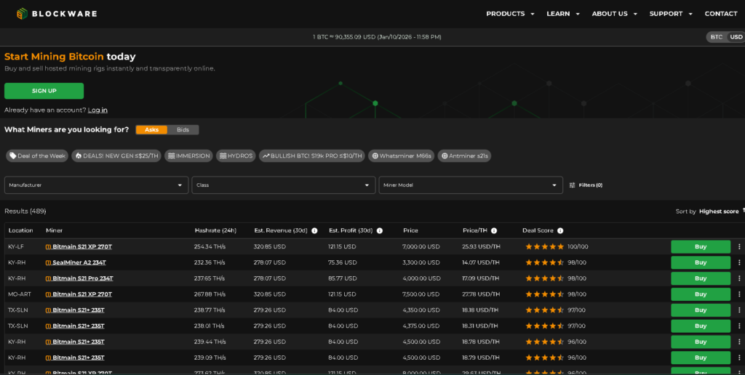
Task: Open the Manufacturer dropdown
Action: pyautogui.click(x=97, y=185)
